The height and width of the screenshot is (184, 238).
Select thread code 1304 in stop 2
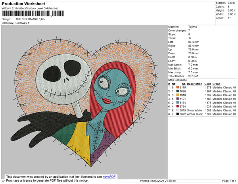click(x=208, y=91)
